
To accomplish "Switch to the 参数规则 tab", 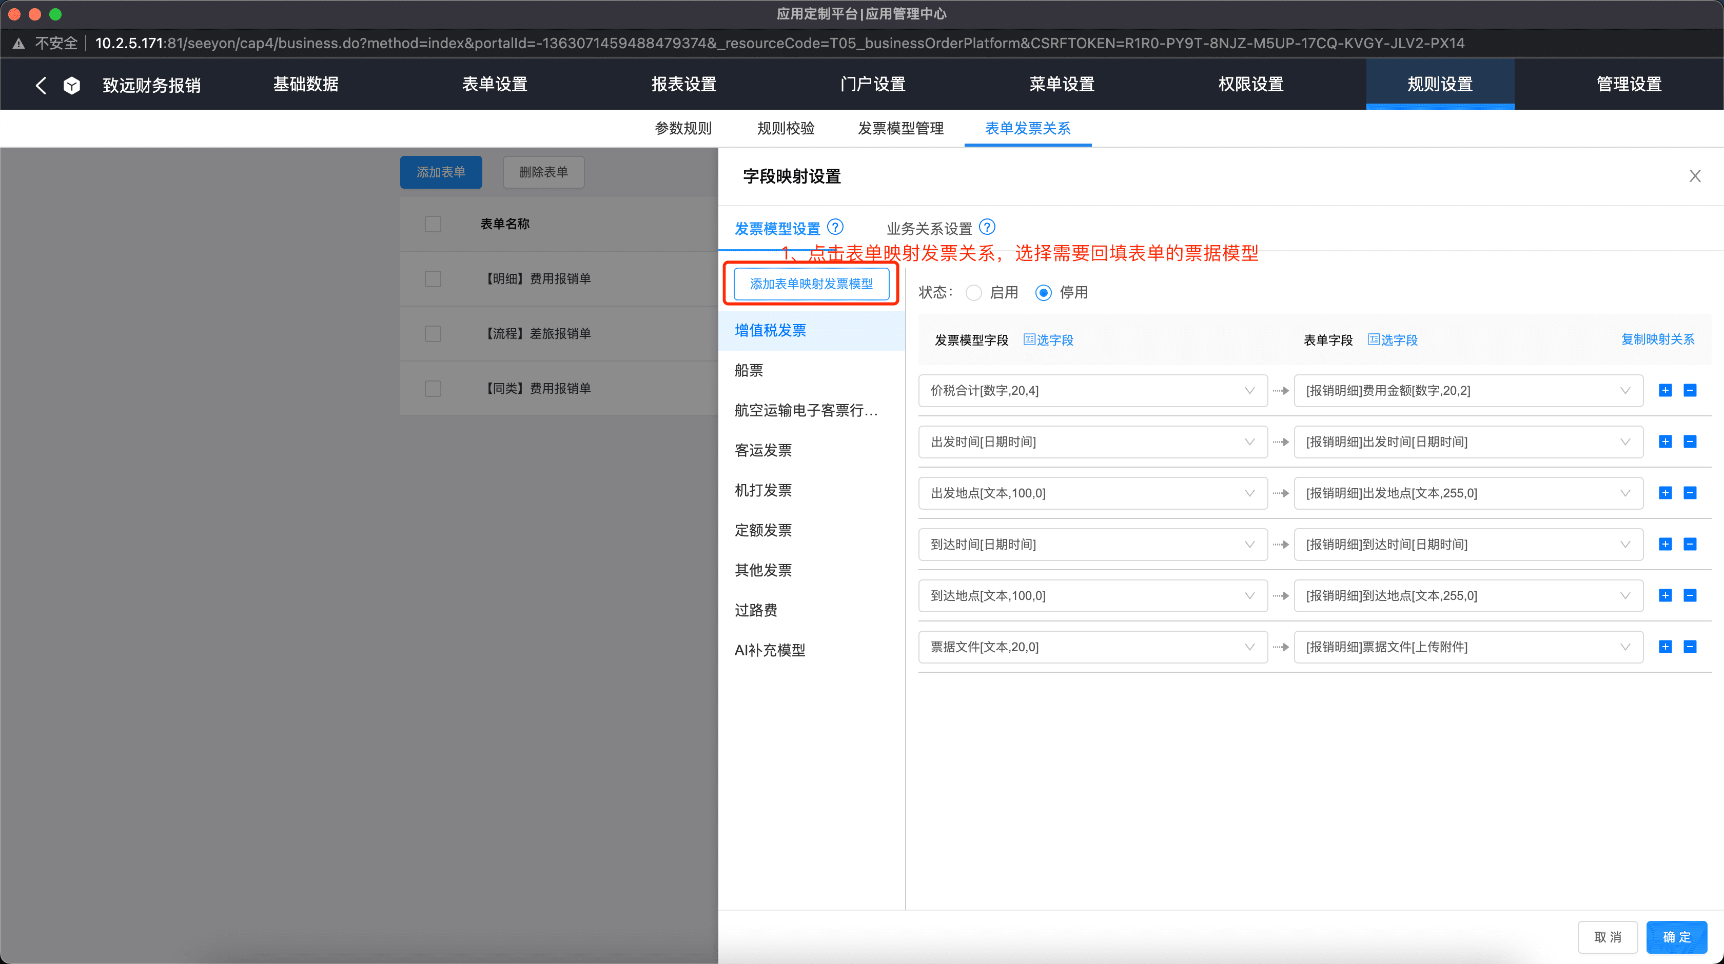I will tap(682, 128).
